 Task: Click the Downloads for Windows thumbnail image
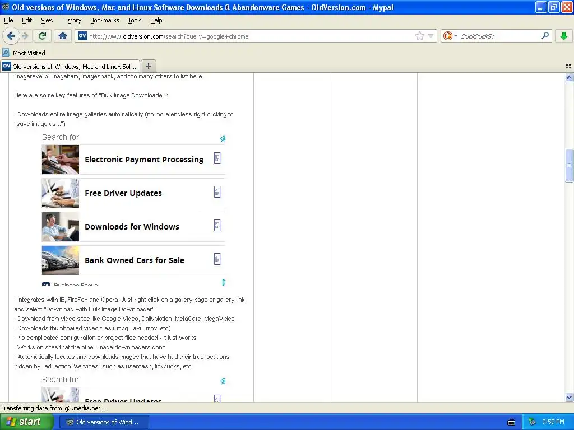click(61, 227)
